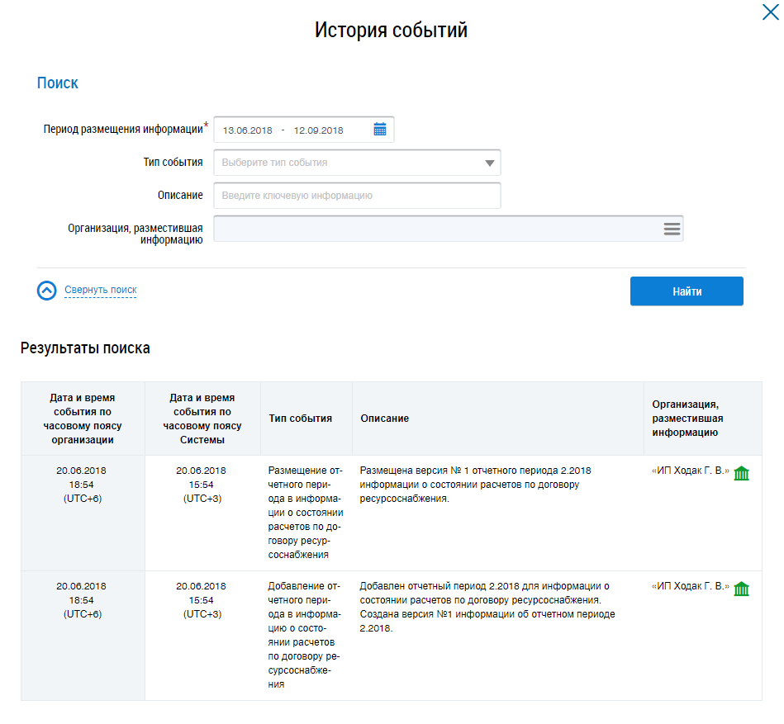Click the organization timezone date column header
This screenshot has height=724, width=784.
pos(83,419)
